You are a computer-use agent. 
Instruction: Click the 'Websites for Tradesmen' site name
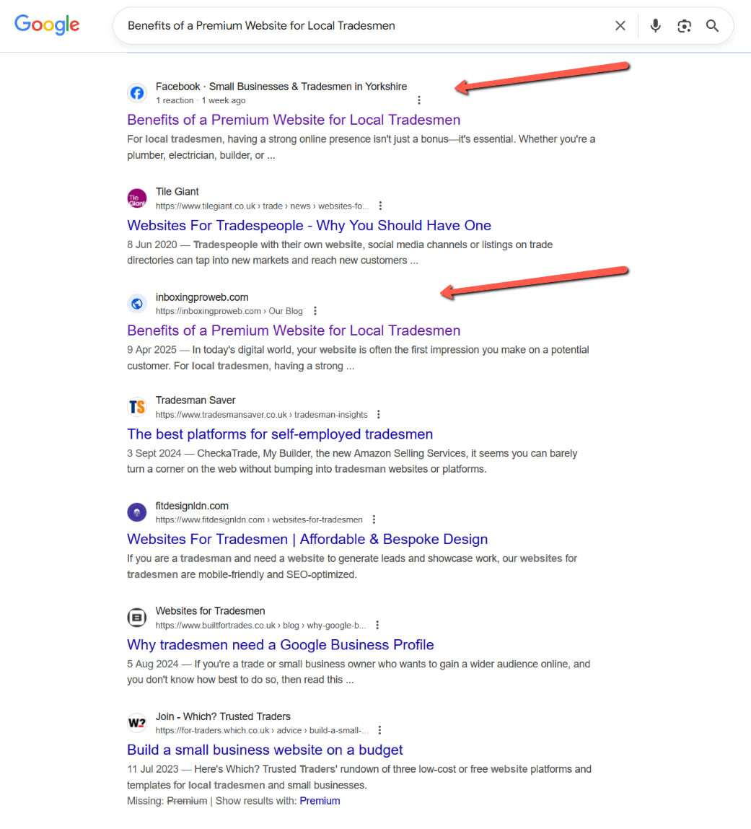[211, 611]
